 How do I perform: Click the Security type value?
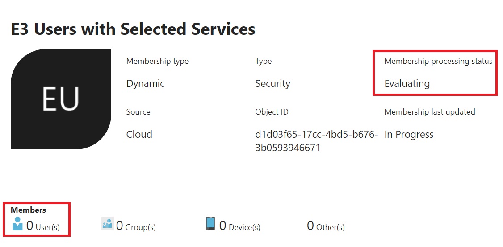click(272, 84)
